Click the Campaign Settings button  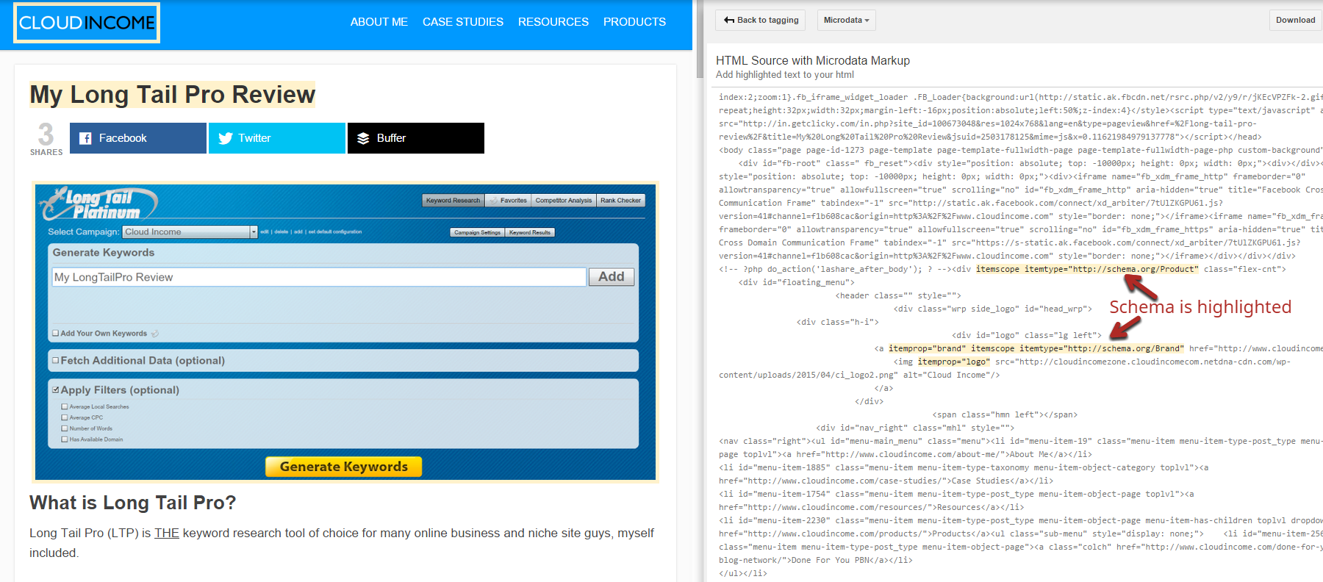pyautogui.click(x=477, y=232)
